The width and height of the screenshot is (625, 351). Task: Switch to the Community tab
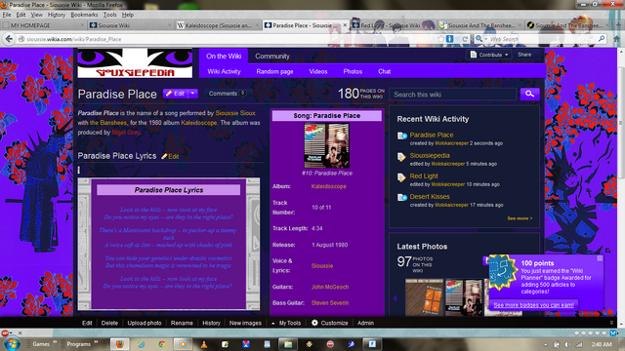pos(272,57)
